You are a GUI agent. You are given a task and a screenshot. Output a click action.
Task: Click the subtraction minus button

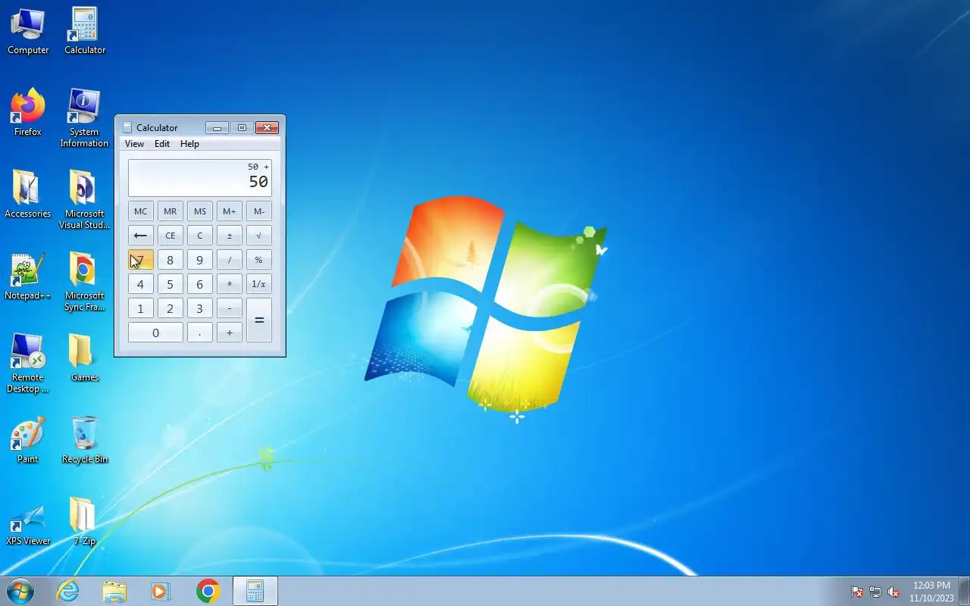229,308
